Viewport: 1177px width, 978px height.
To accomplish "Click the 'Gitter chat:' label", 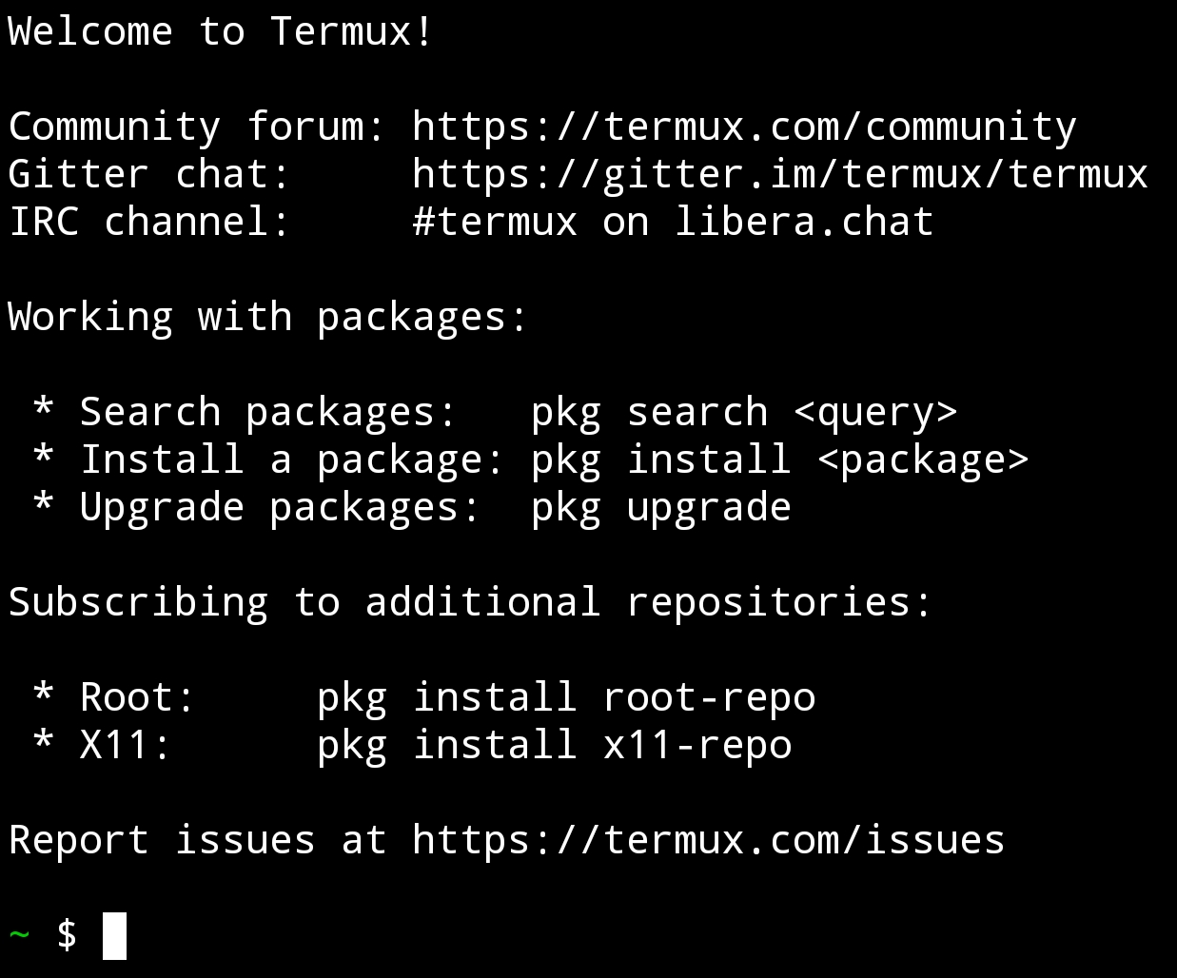I will (x=149, y=175).
